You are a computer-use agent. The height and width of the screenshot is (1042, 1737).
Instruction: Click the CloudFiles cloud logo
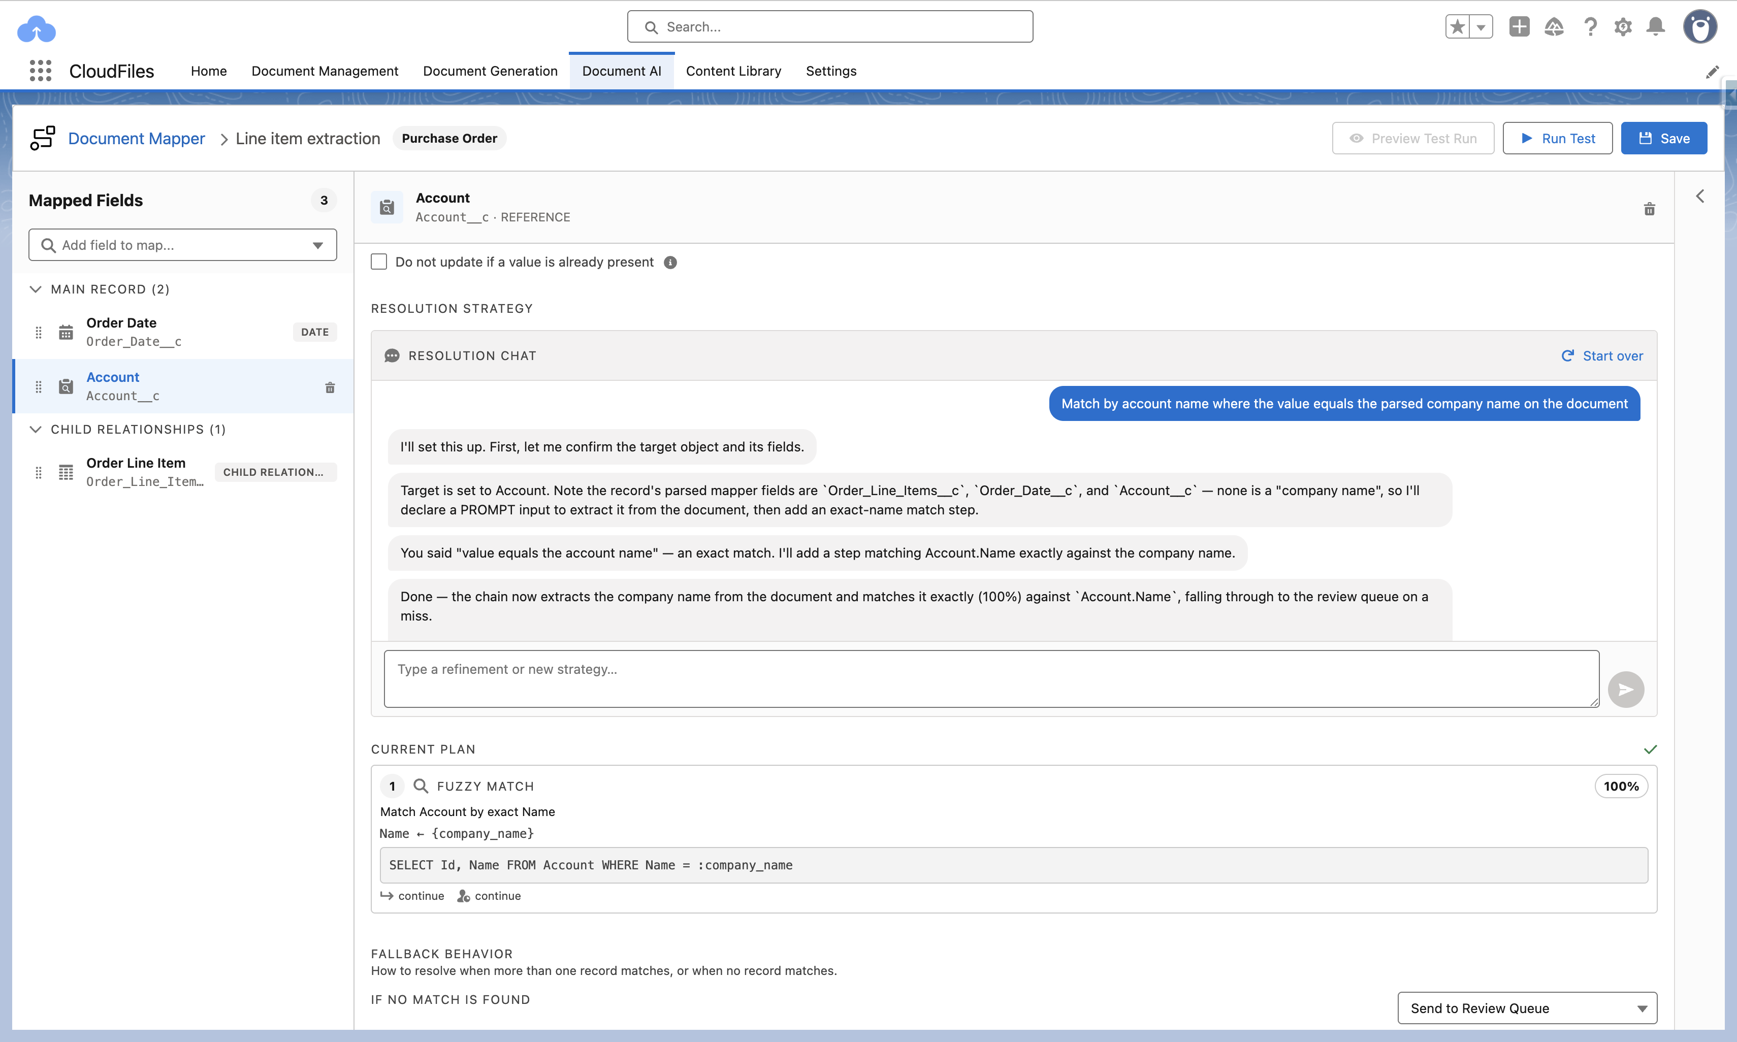[36, 29]
